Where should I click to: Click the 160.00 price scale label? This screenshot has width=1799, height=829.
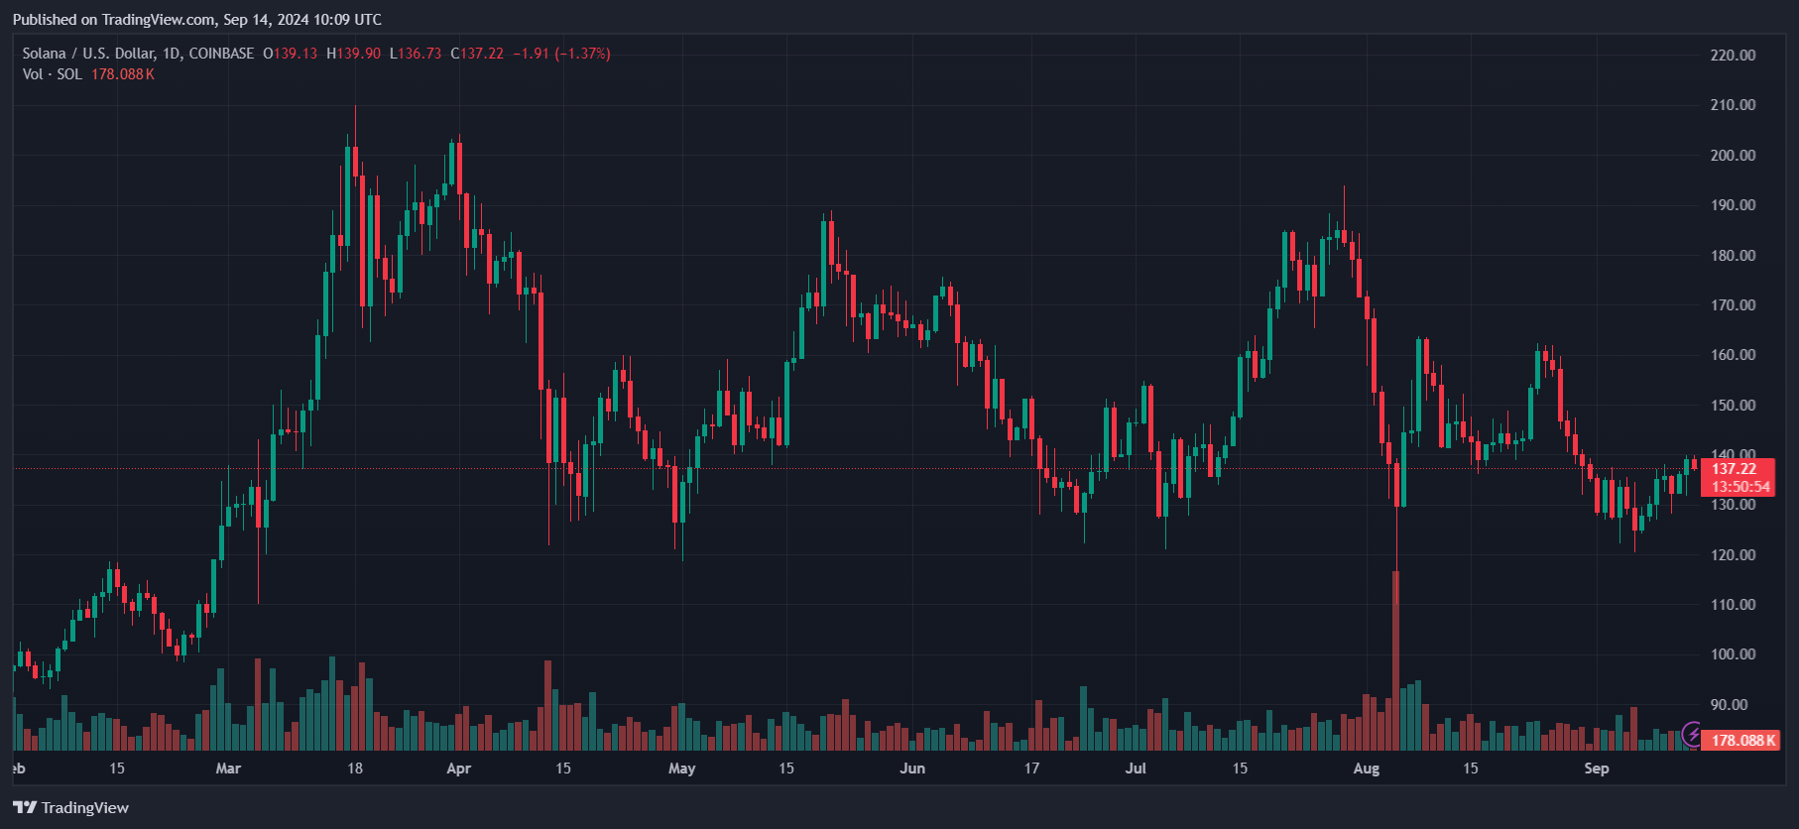coord(1733,355)
